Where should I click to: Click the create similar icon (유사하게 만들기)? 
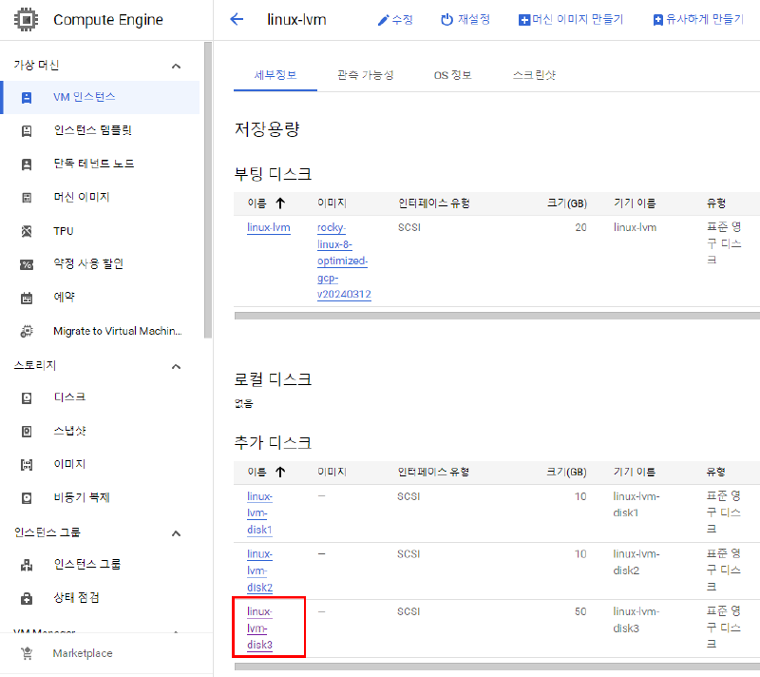657,20
